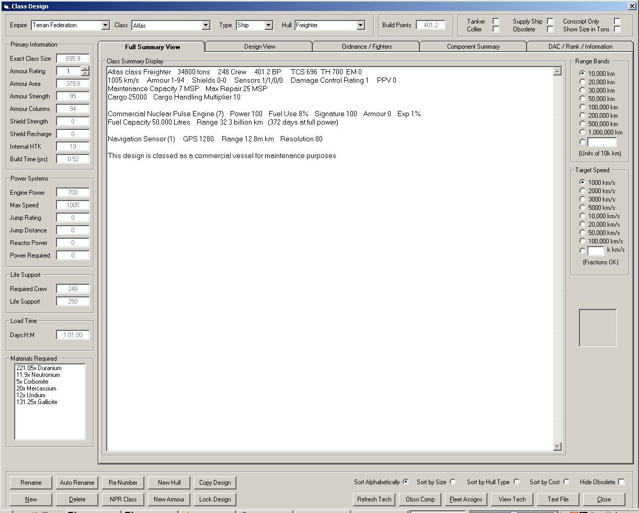This screenshot has height=513, width=639.
Task: Expand the Class dropdown showing Atlas
Action: [206, 25]
